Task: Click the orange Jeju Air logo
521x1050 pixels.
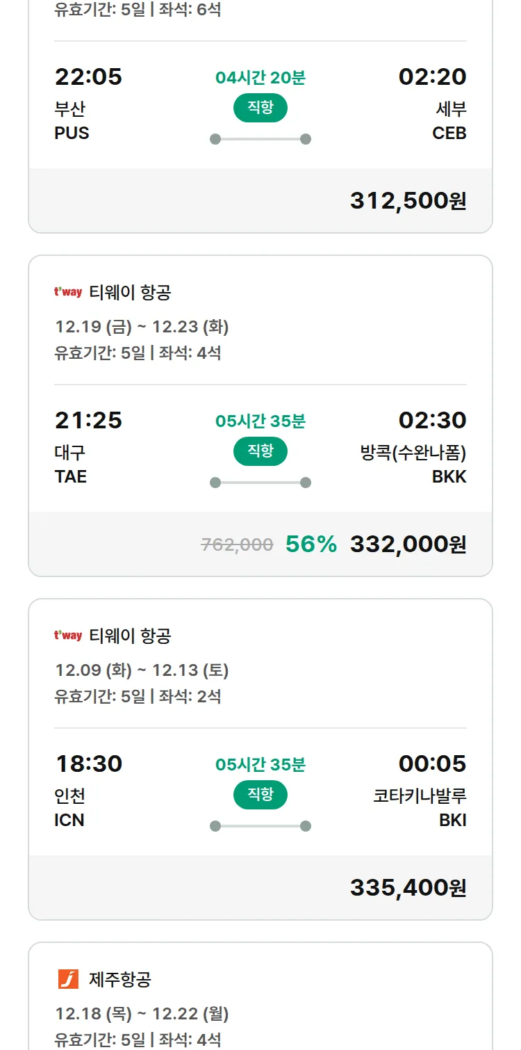Action: (68, 979)
